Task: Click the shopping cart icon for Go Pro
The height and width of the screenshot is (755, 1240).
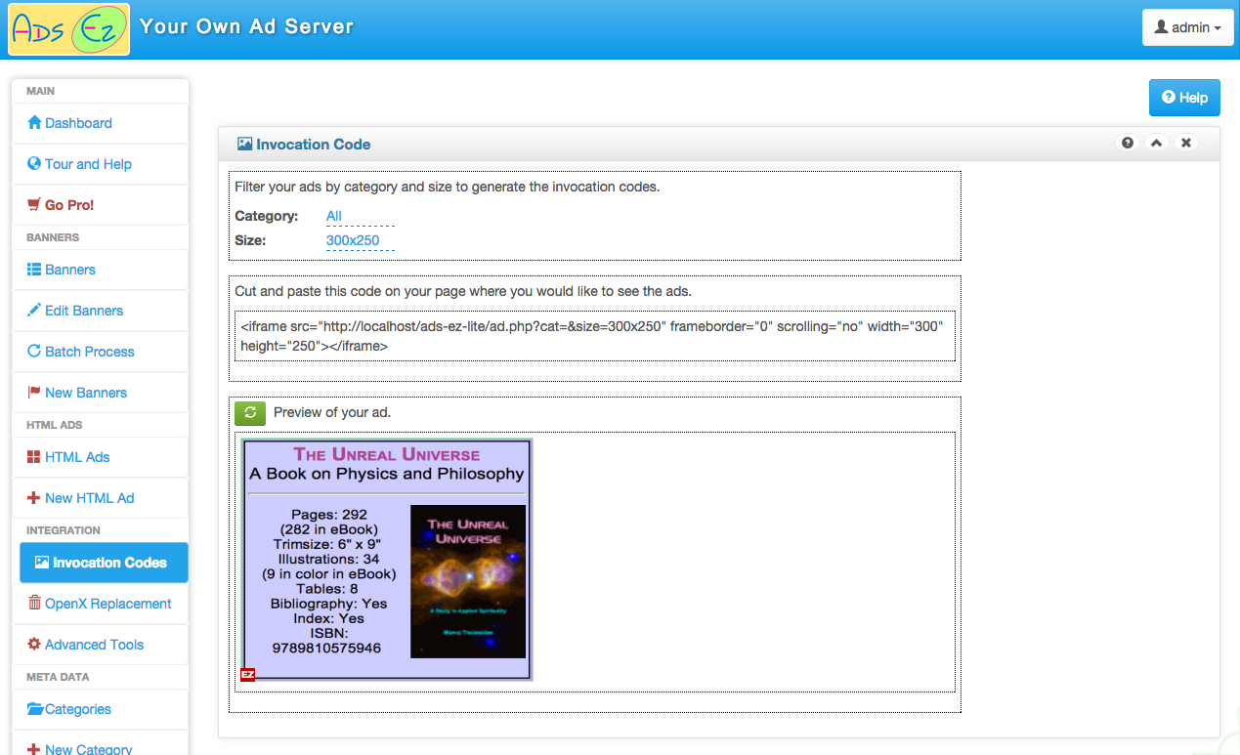Action: (35, 205)
